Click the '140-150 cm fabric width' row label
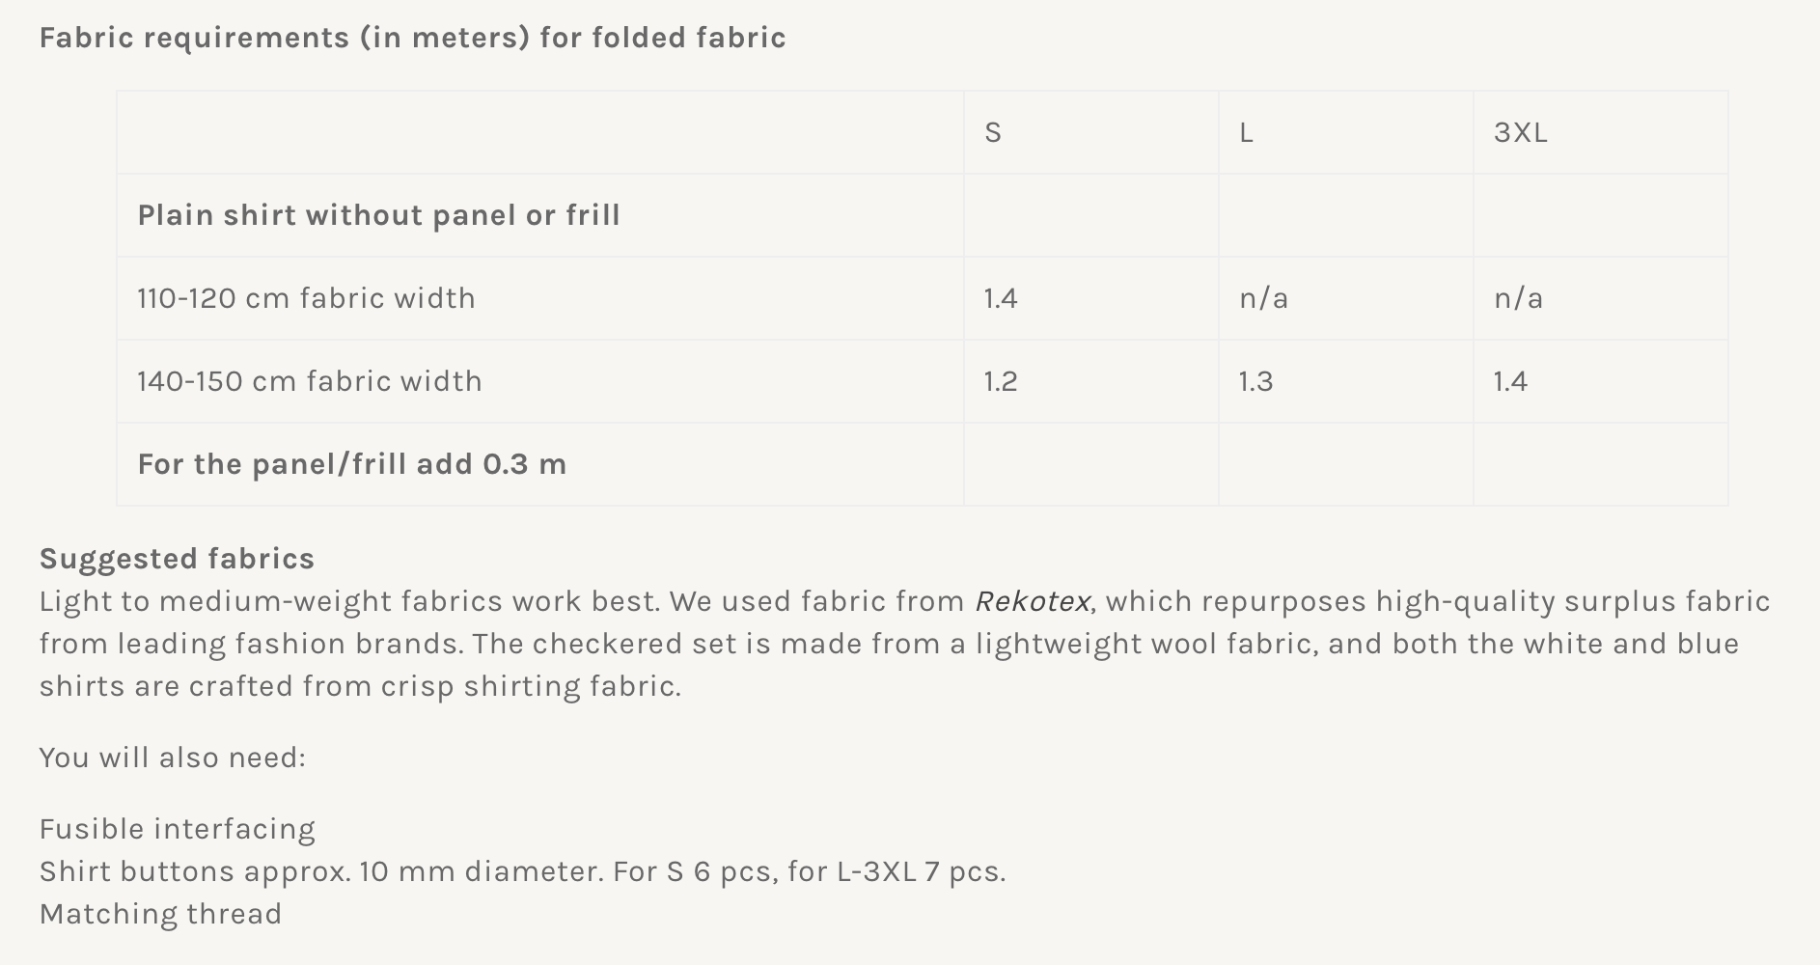This screenshot has height=965, width=1820. [309, 381]
